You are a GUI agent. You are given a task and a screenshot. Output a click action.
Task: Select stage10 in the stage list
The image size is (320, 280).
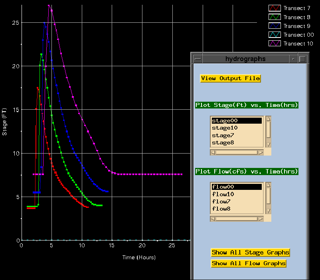tap(237, 128)
